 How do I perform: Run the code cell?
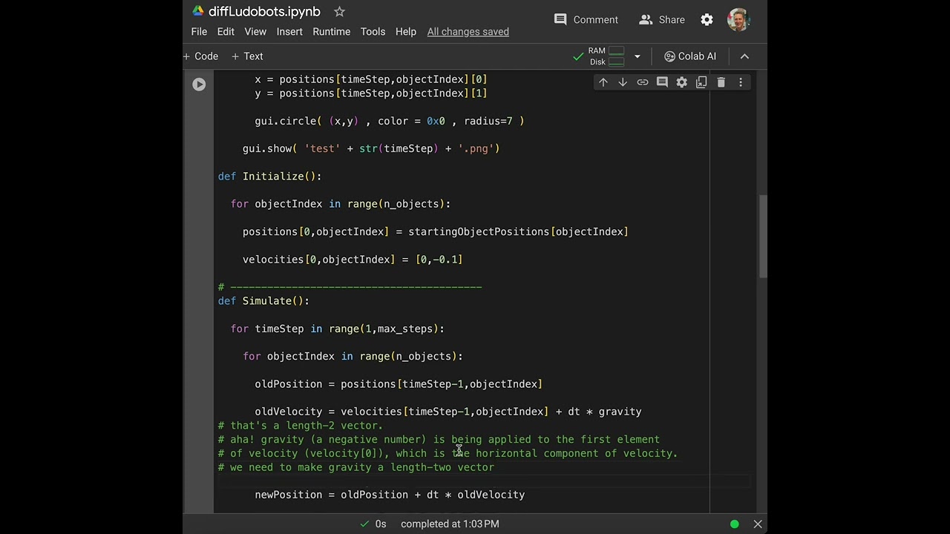click(199, 85)
